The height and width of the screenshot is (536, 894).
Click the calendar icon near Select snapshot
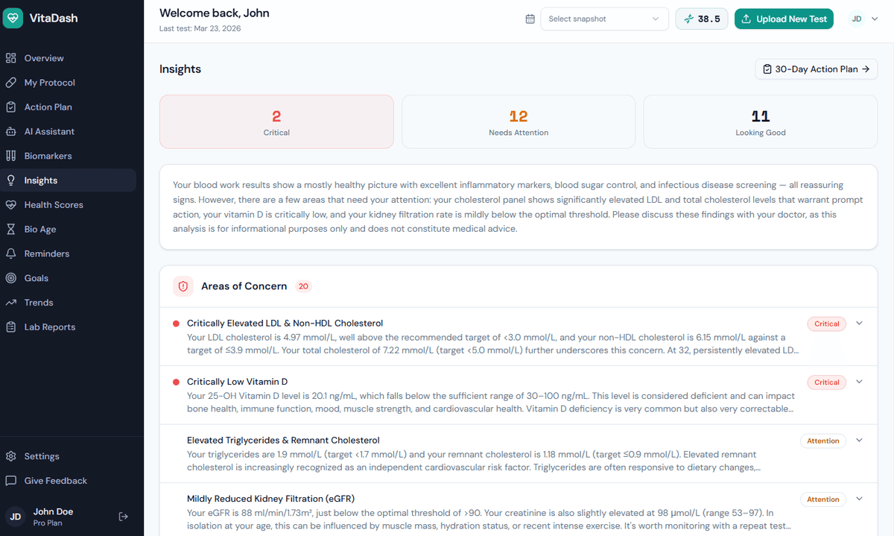(530, 19)
